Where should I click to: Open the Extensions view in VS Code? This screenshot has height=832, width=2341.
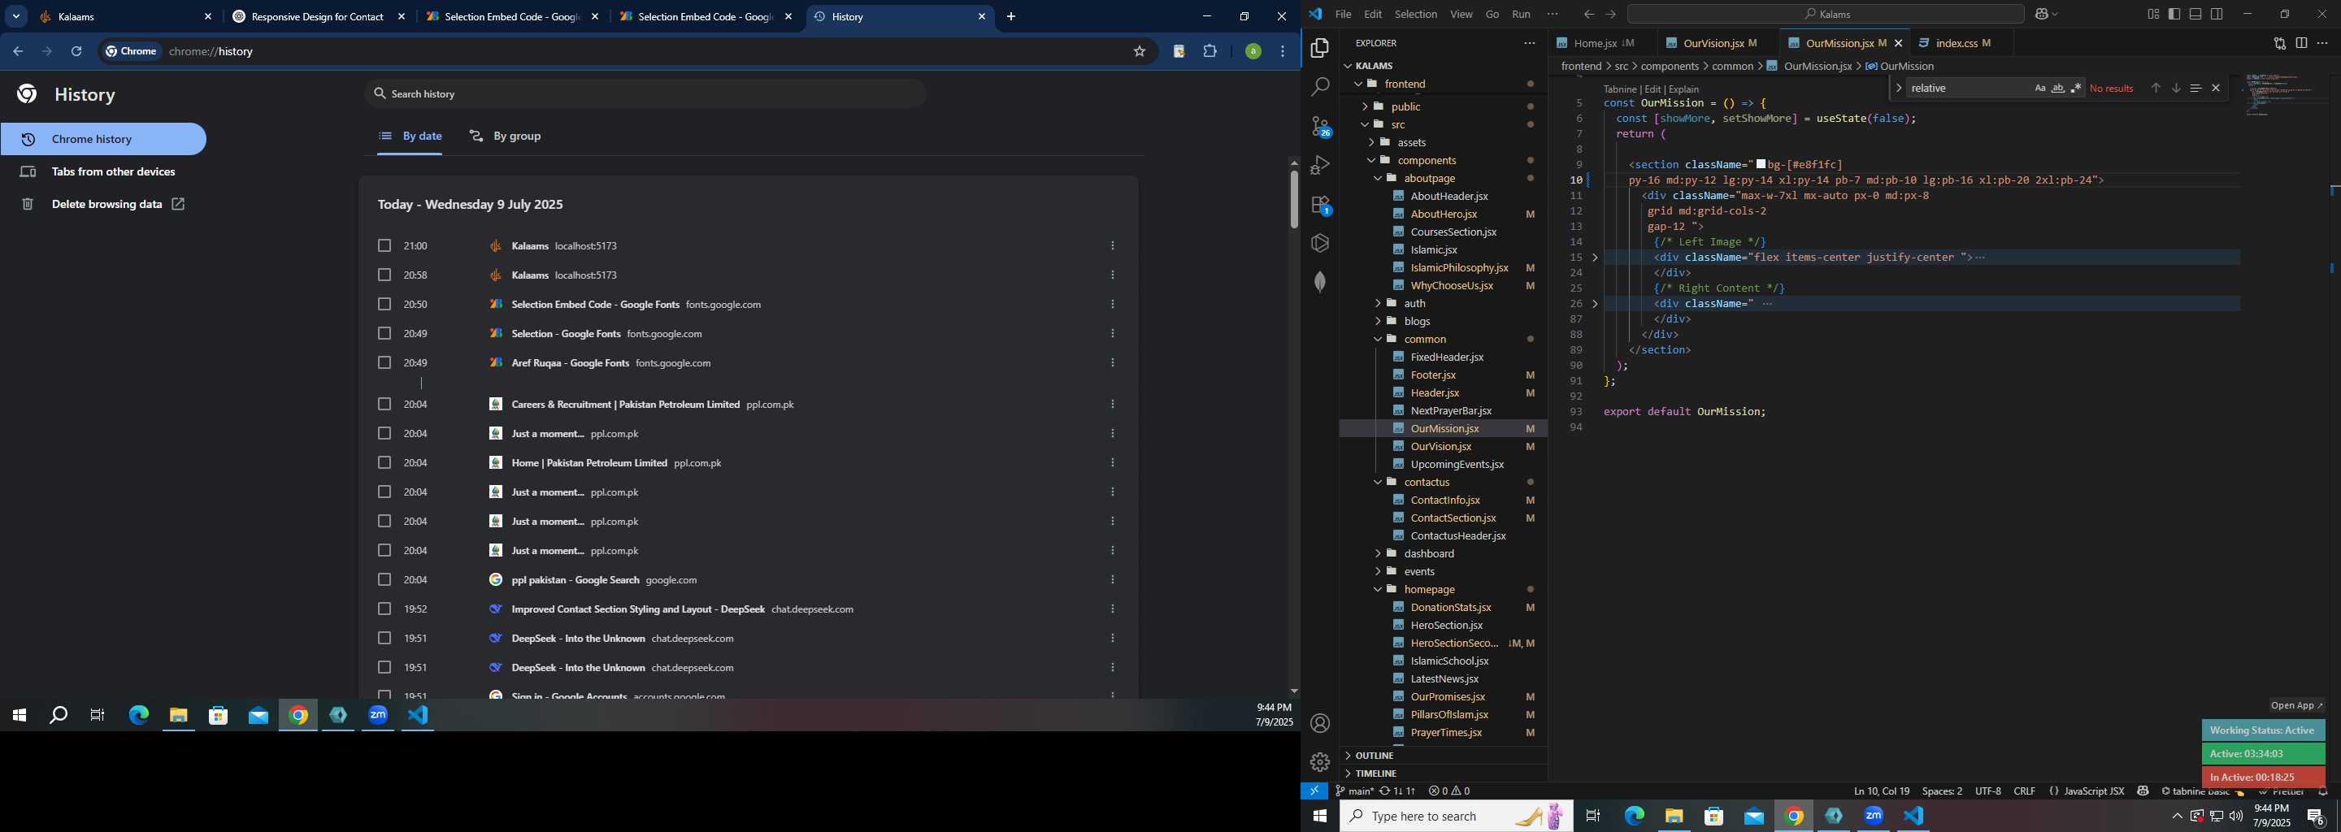(1320, 206)
